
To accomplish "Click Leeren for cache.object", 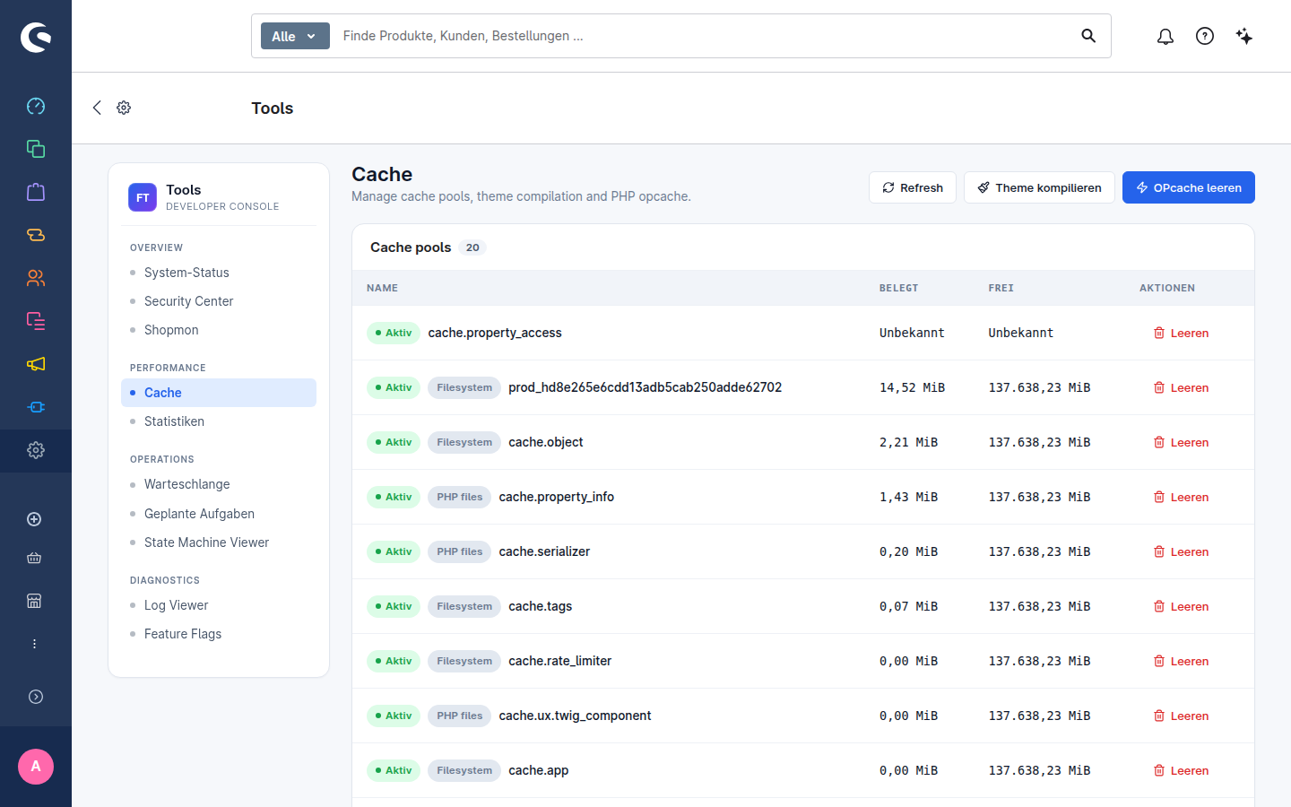I will click(x=1181, y=442).
